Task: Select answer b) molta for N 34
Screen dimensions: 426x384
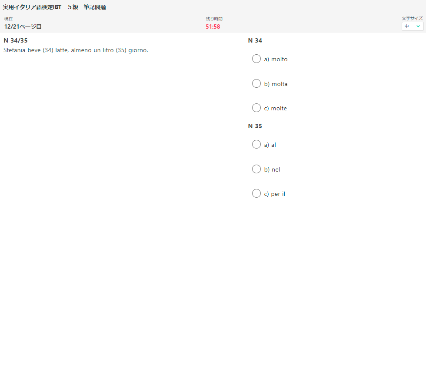Action: (256, 83)
